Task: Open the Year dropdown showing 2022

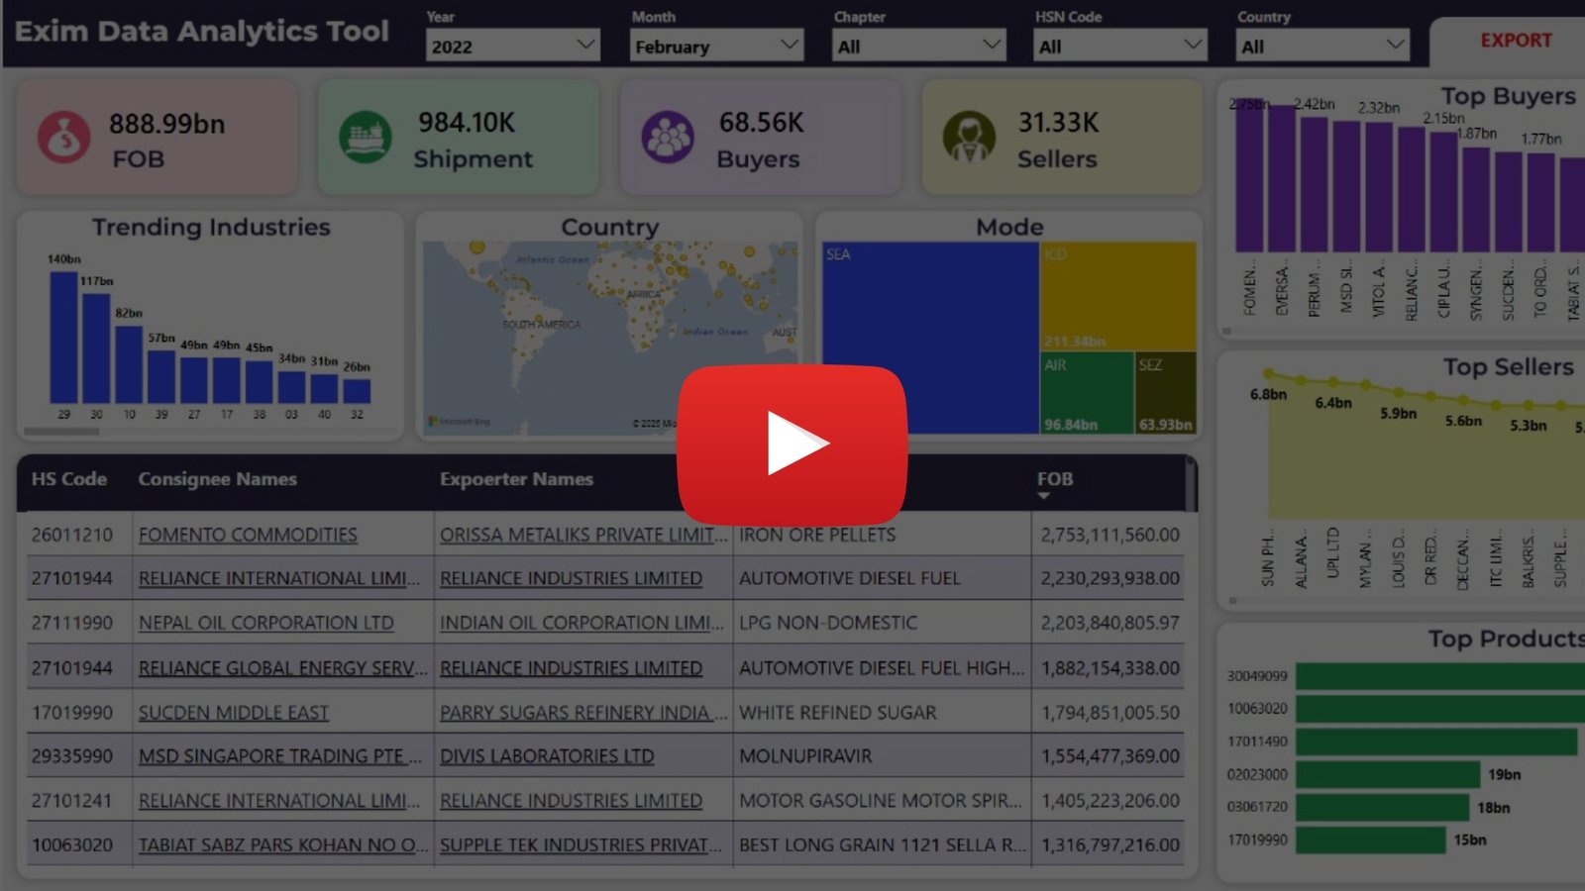Action: (x=513, y=46)
